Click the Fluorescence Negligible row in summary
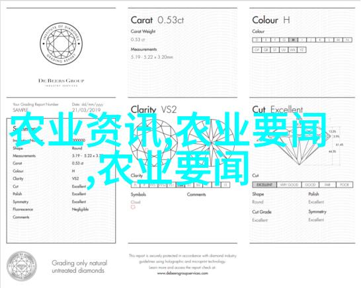The image size is (361, 288). tap(51, 209)
